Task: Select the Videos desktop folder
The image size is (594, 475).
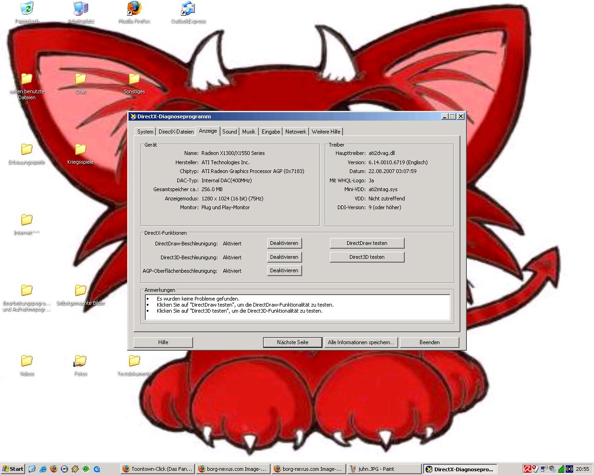Action: pyautogui.click(x=27, y=366)
